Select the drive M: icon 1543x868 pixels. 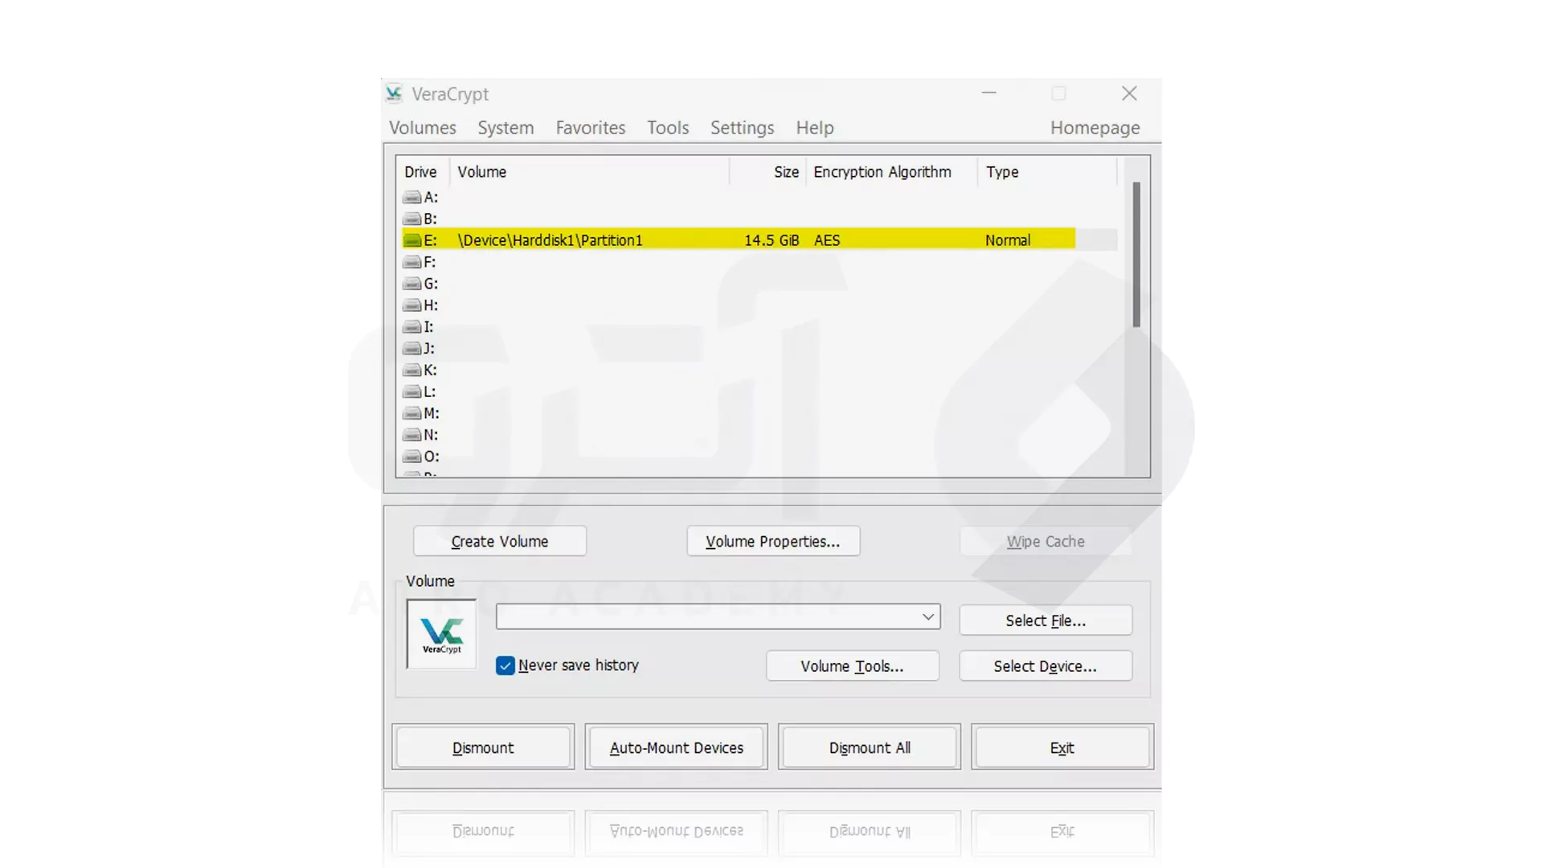tap(411, 413)
